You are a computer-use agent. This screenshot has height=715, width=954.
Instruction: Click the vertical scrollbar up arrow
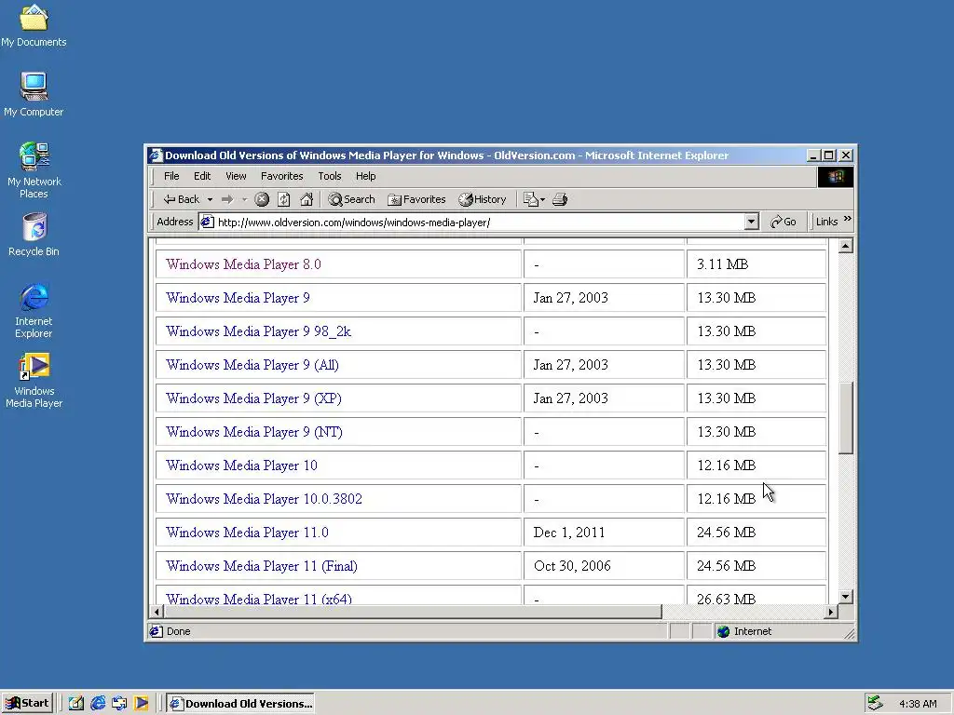845,246
